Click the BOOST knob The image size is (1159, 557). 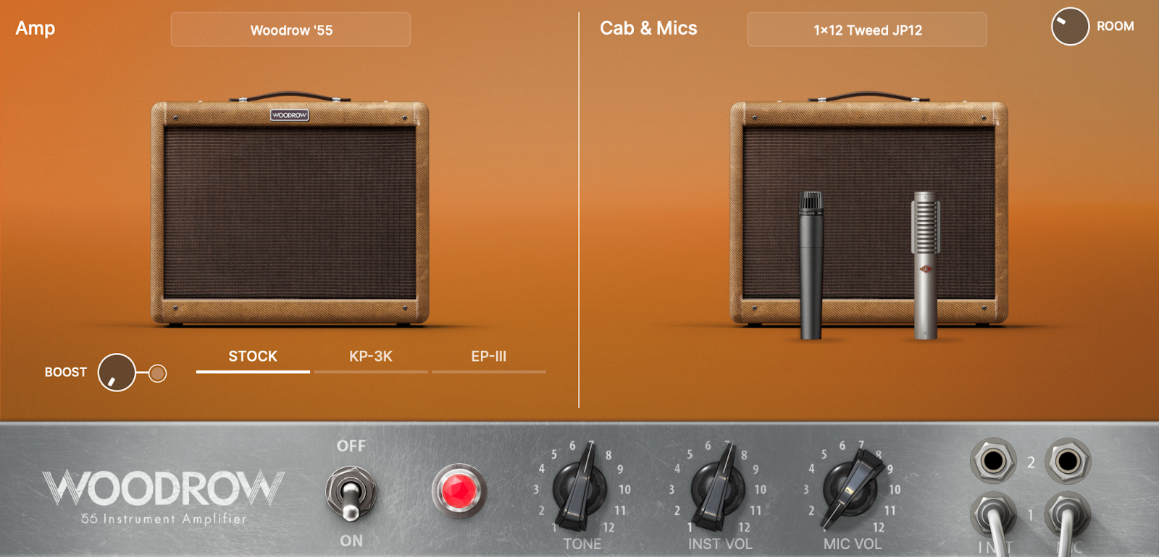point(117,373)
